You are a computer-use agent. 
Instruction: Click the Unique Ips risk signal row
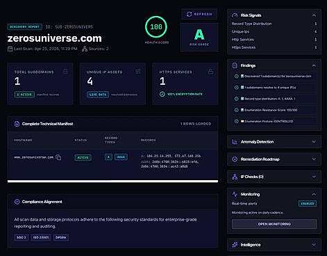(x=274, y=31)
